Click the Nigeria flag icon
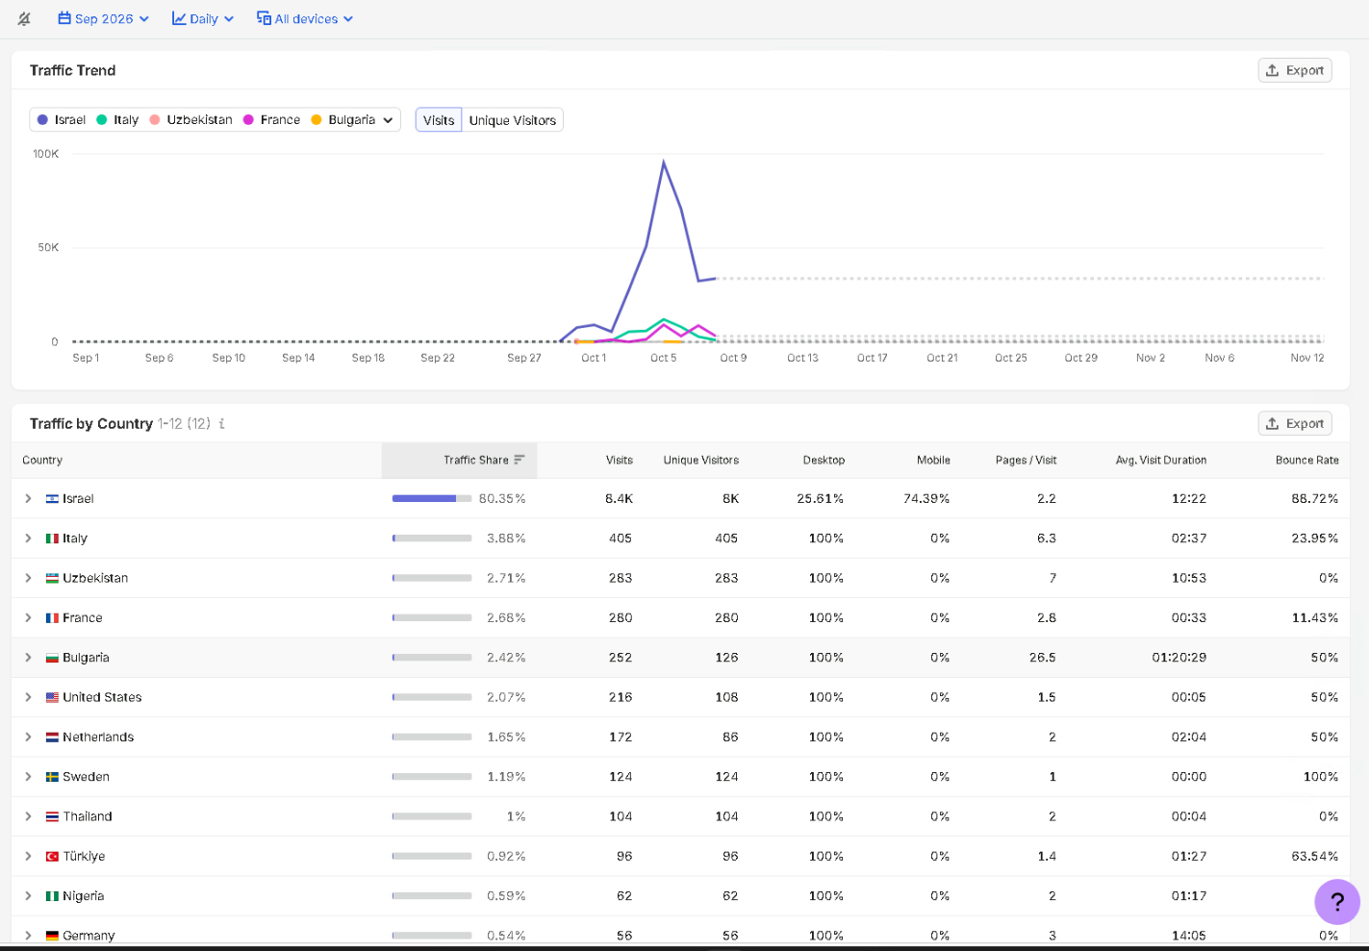The image size is (1369, 951). click(52, 895)
